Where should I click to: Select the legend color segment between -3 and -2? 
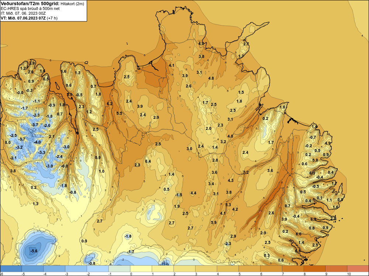point(76,269)
